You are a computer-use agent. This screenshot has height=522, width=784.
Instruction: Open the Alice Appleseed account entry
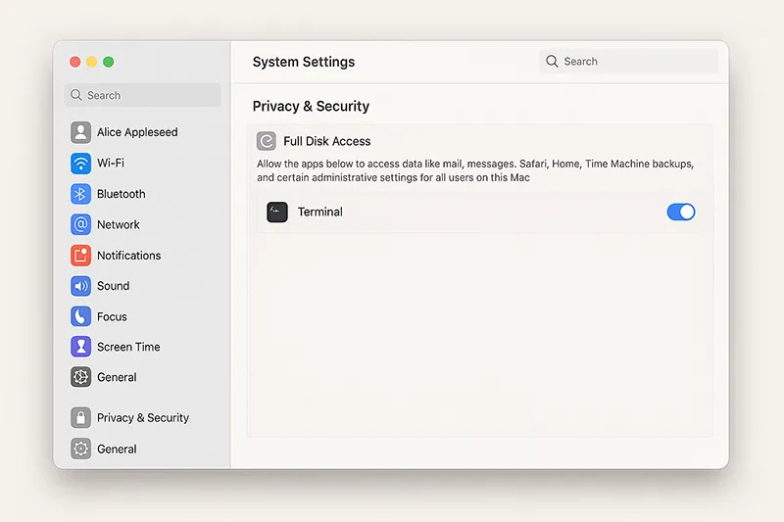click(x=136, y=132)
